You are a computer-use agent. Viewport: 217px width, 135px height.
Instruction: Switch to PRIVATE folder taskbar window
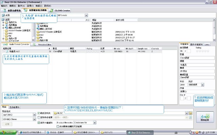click(x=112, y=133)
